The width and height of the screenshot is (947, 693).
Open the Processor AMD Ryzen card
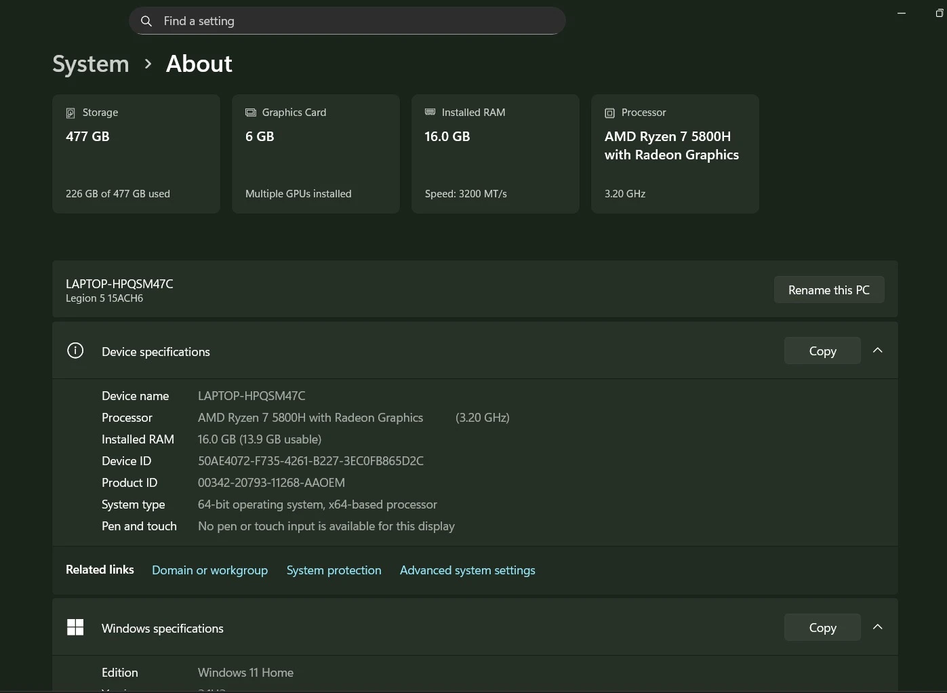click(675, 154)
